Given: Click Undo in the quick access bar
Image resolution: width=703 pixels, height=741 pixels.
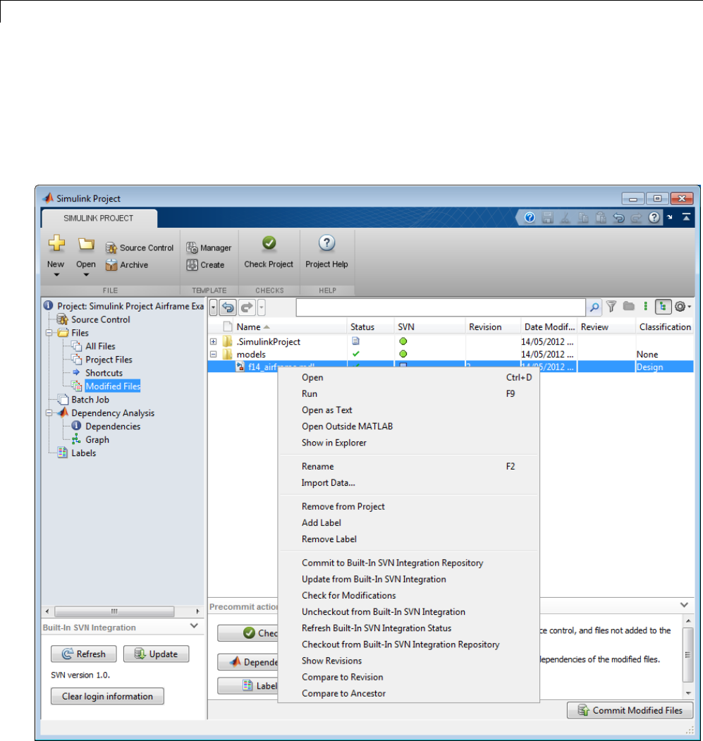Looking at the screenshot, I should click(618, 217).
